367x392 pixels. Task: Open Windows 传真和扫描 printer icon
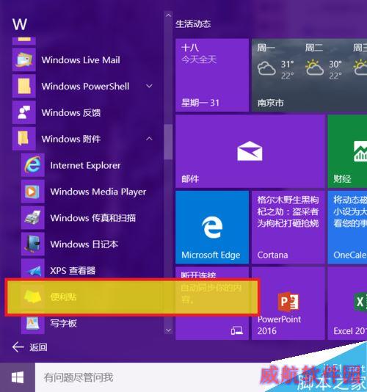[x=33, y=218]
